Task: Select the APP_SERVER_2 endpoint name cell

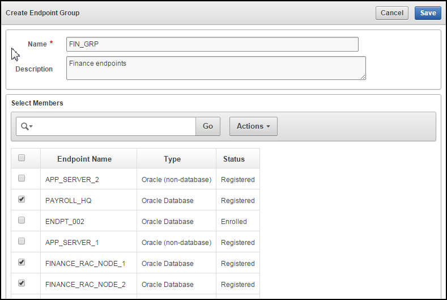Action: coord(88,179)
